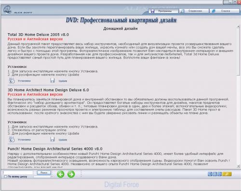Image resolution: width=241 pixels, height=191 pixels.
Task: Click the scrollbar down arrow
Action: click(238, 166)
